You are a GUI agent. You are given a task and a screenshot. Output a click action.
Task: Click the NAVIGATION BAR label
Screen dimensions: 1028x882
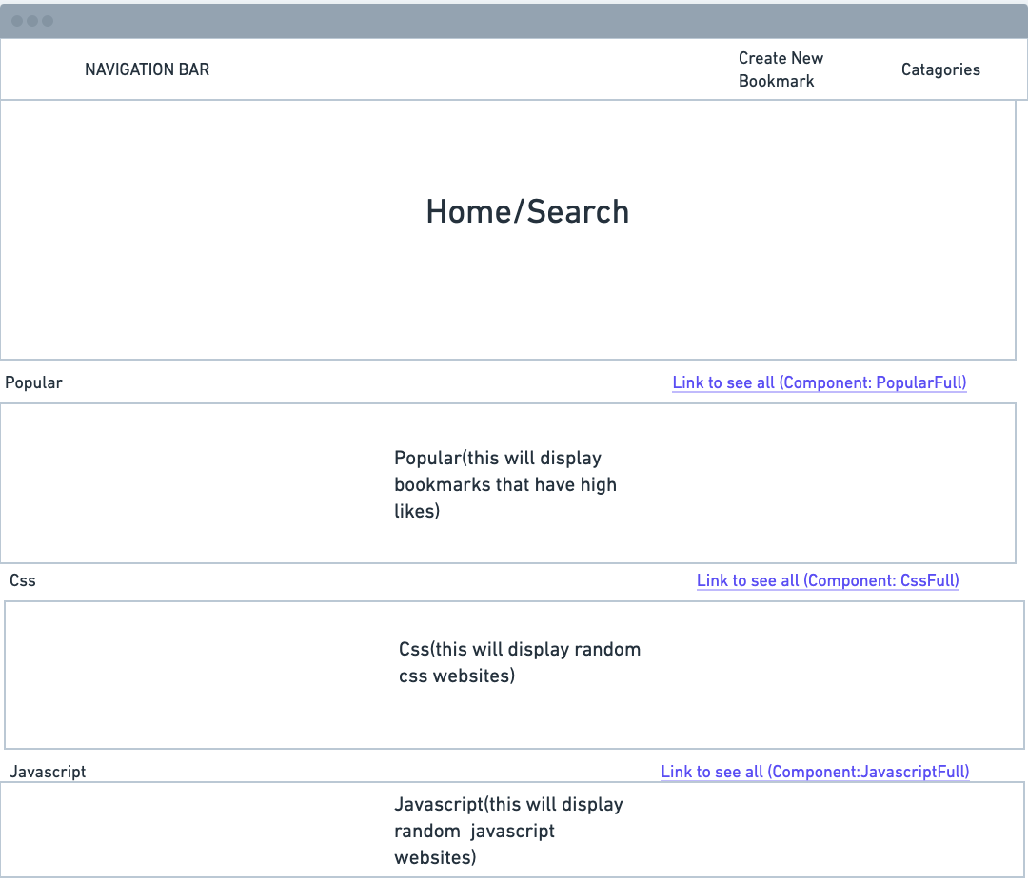click(x=147, y=69)
